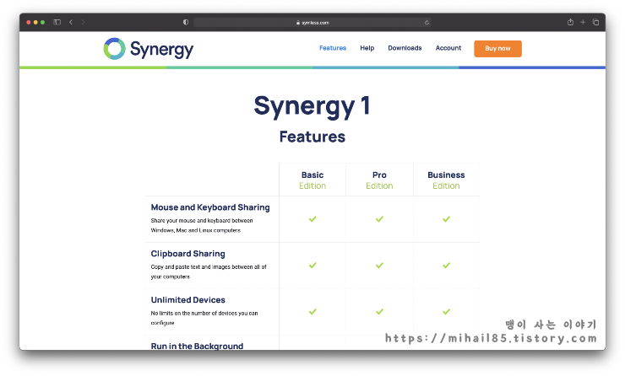Click the Basic Edition column header
The width and height of the screenshot is (625, 376).
point(312,180)
